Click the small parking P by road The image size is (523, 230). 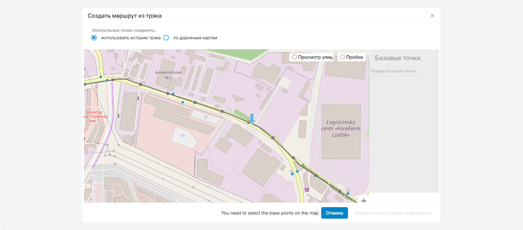coord(206,117)
